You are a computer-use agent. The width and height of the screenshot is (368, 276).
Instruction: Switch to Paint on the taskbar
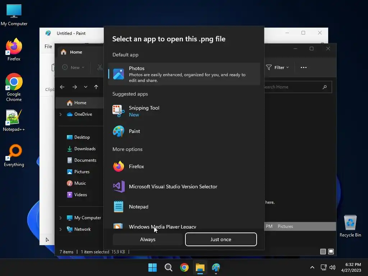point(216,267)
